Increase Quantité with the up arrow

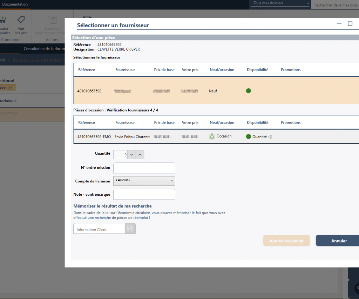(140, 154)
